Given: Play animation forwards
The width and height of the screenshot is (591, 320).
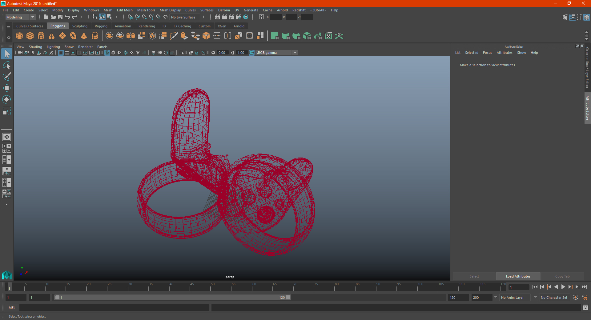Looking at the screenshot, I should tap(563, 287).
